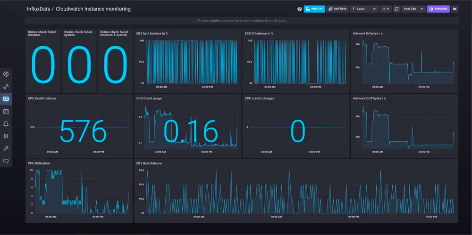Click the Add Cell button

coord(314,9)
